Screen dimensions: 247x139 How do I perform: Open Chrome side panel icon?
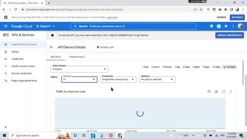[231, 9]
